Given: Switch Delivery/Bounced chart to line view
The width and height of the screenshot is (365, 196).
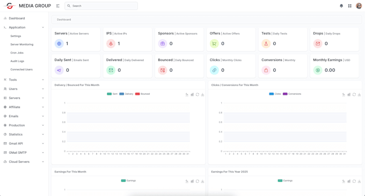Looking at the screenshot, I should pyautogui.click(x=187, y=94).
